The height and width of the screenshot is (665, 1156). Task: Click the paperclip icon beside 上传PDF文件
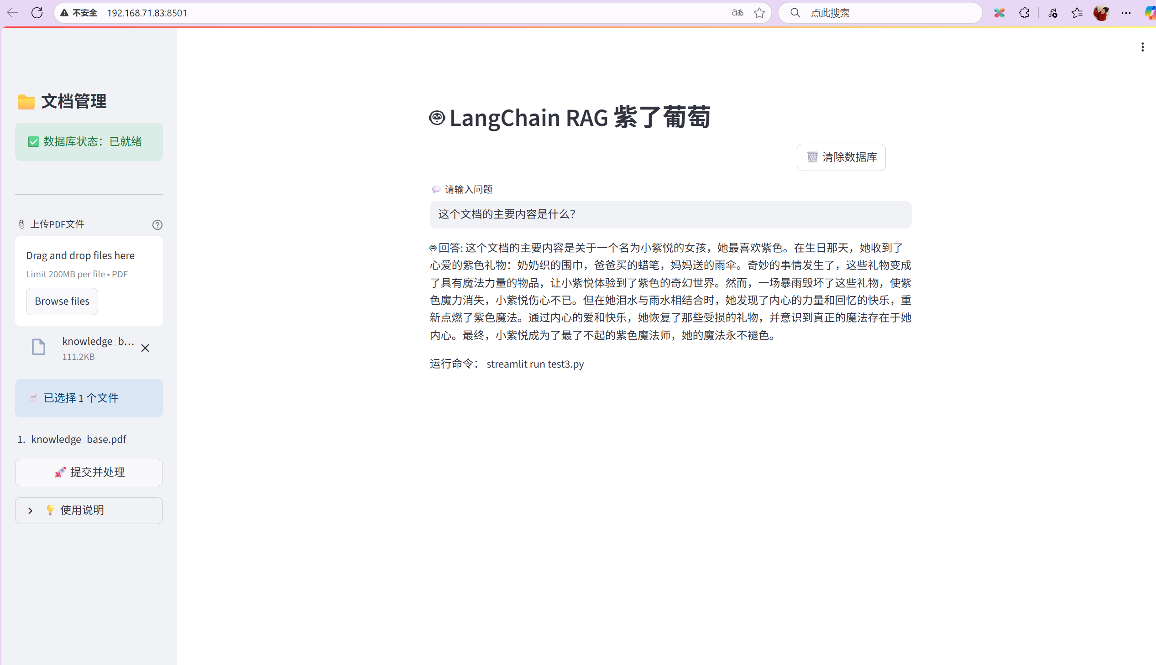click(21, 224)
